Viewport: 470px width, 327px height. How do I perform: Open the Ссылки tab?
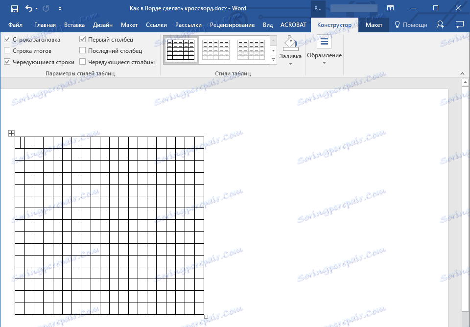pos(156,25)
